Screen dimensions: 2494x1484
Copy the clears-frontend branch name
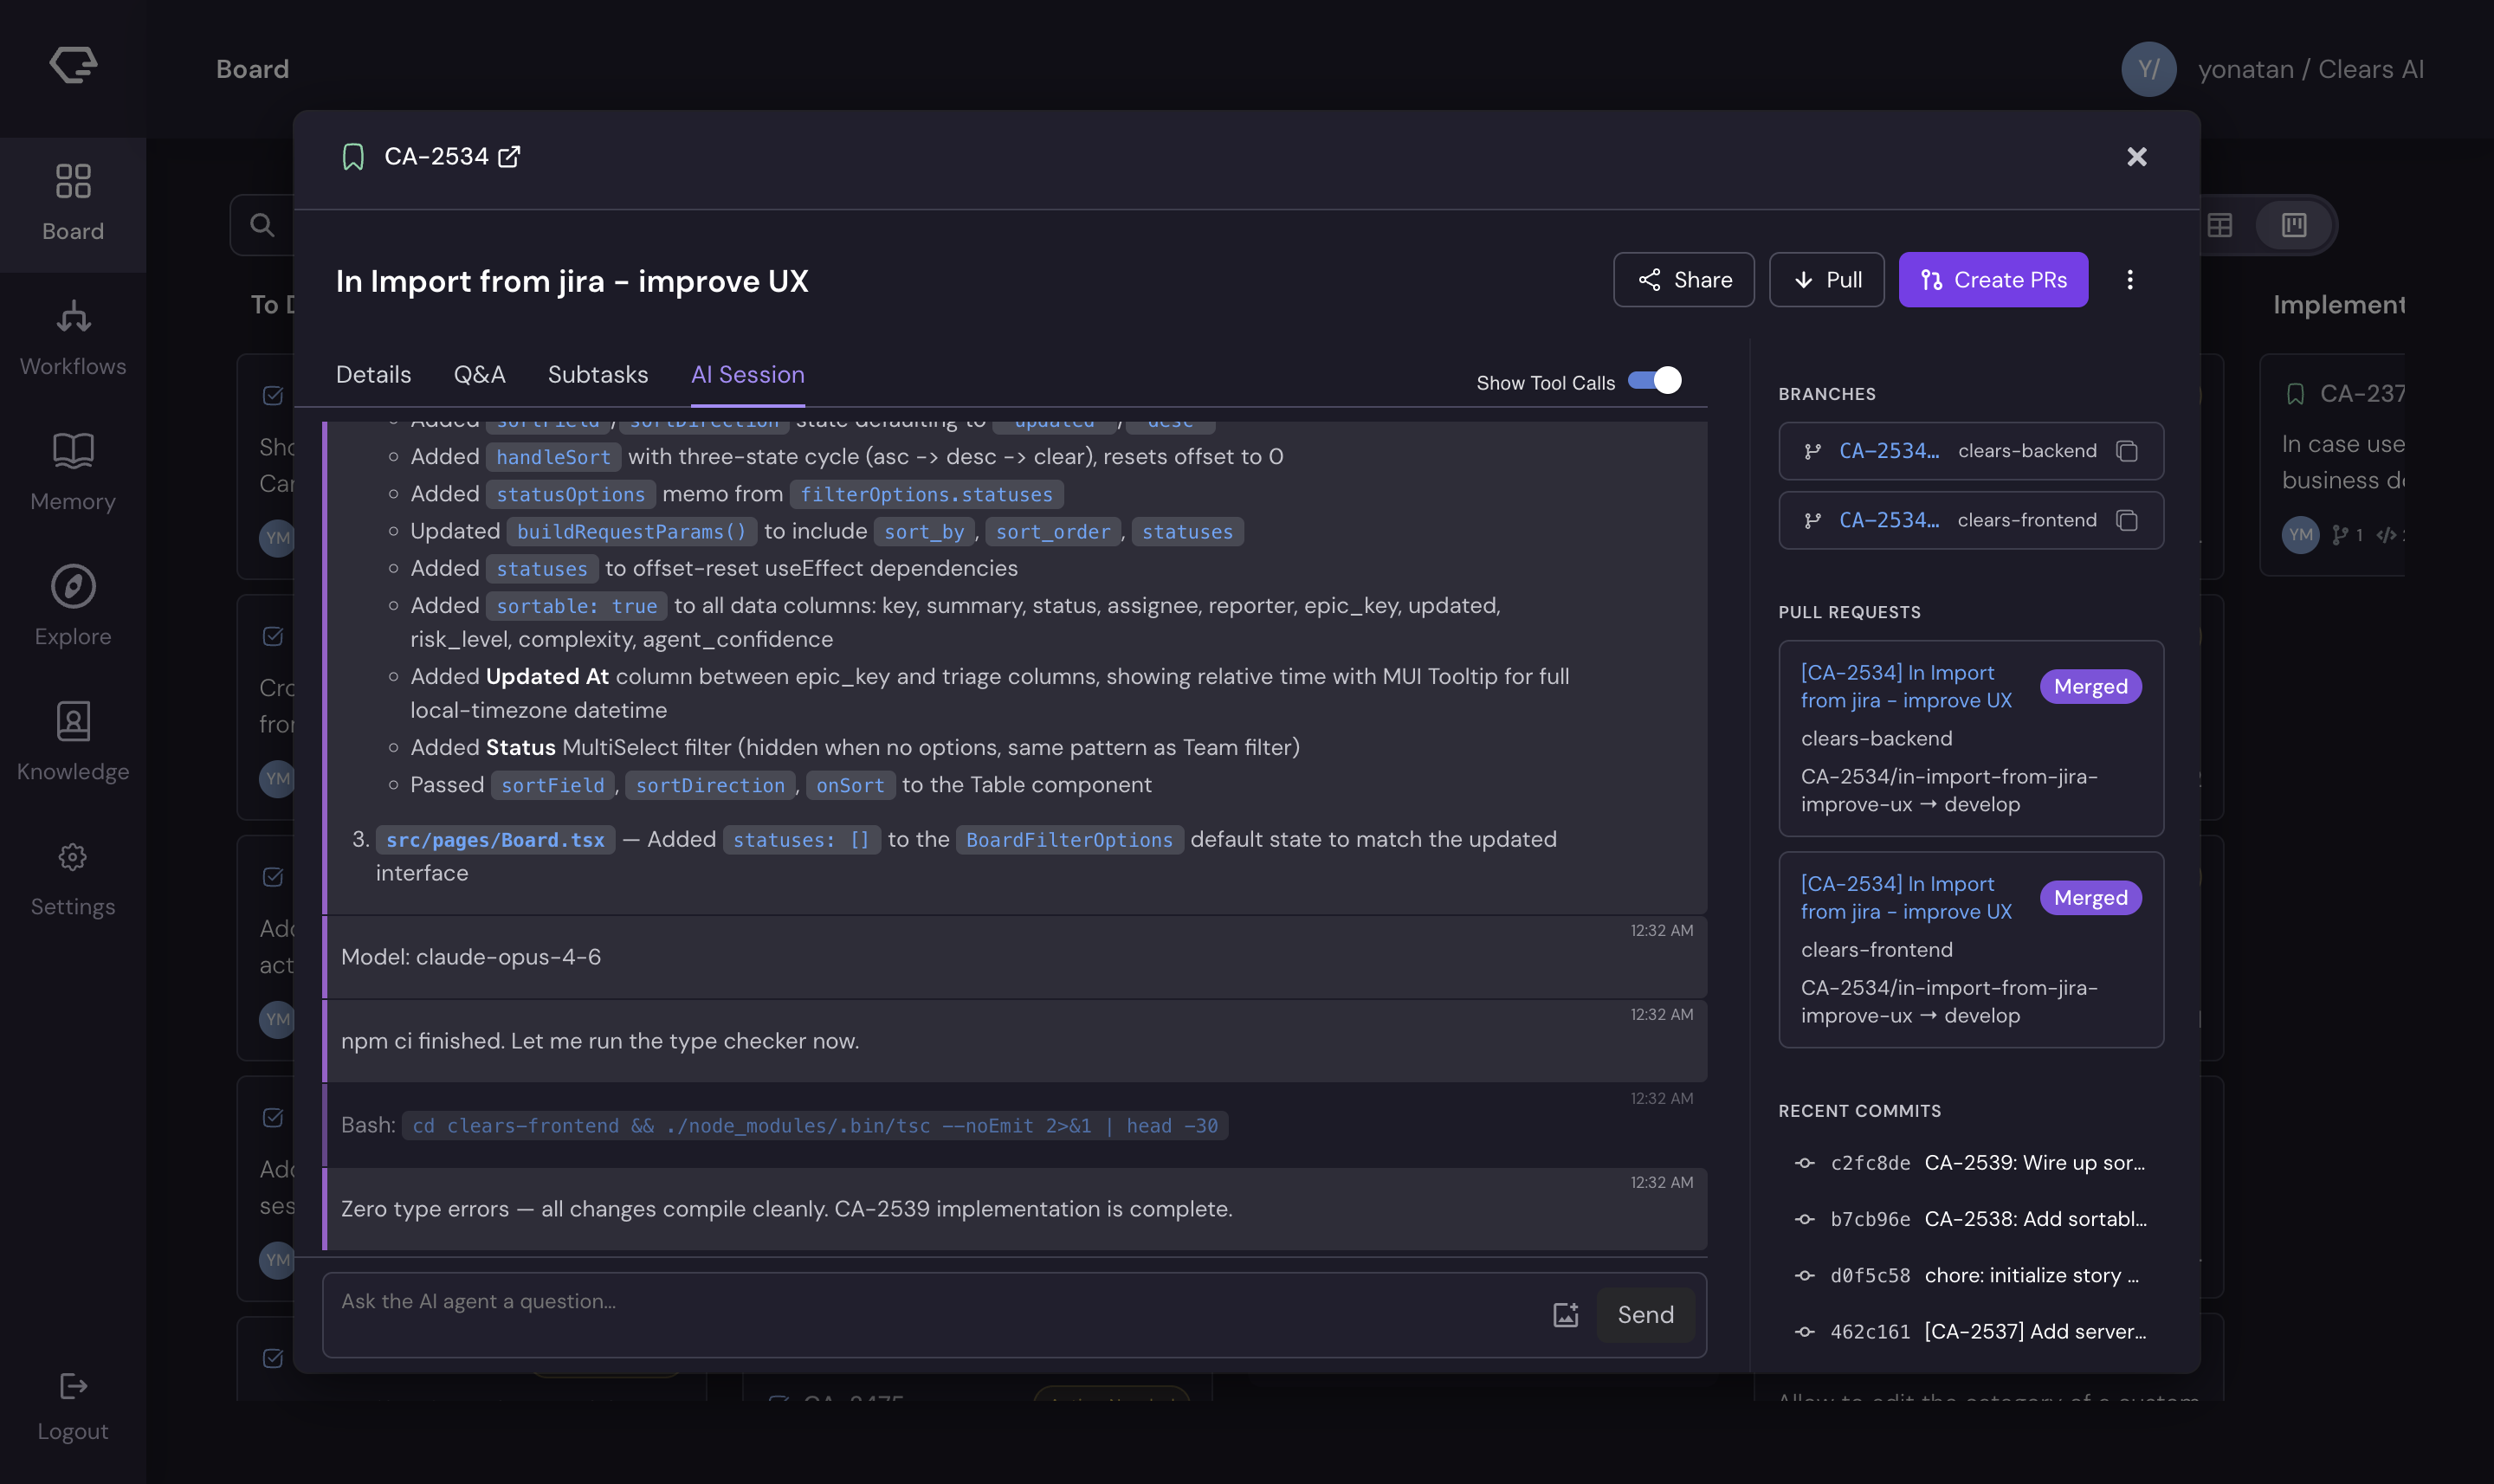click(x=2127, y=520)
